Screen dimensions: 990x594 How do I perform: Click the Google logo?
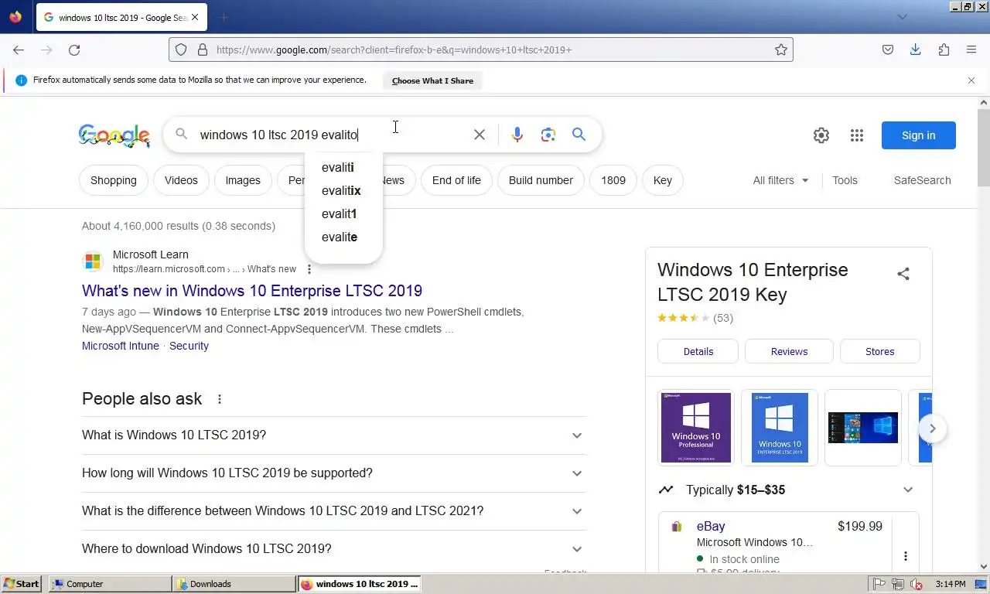pos(114,135)
